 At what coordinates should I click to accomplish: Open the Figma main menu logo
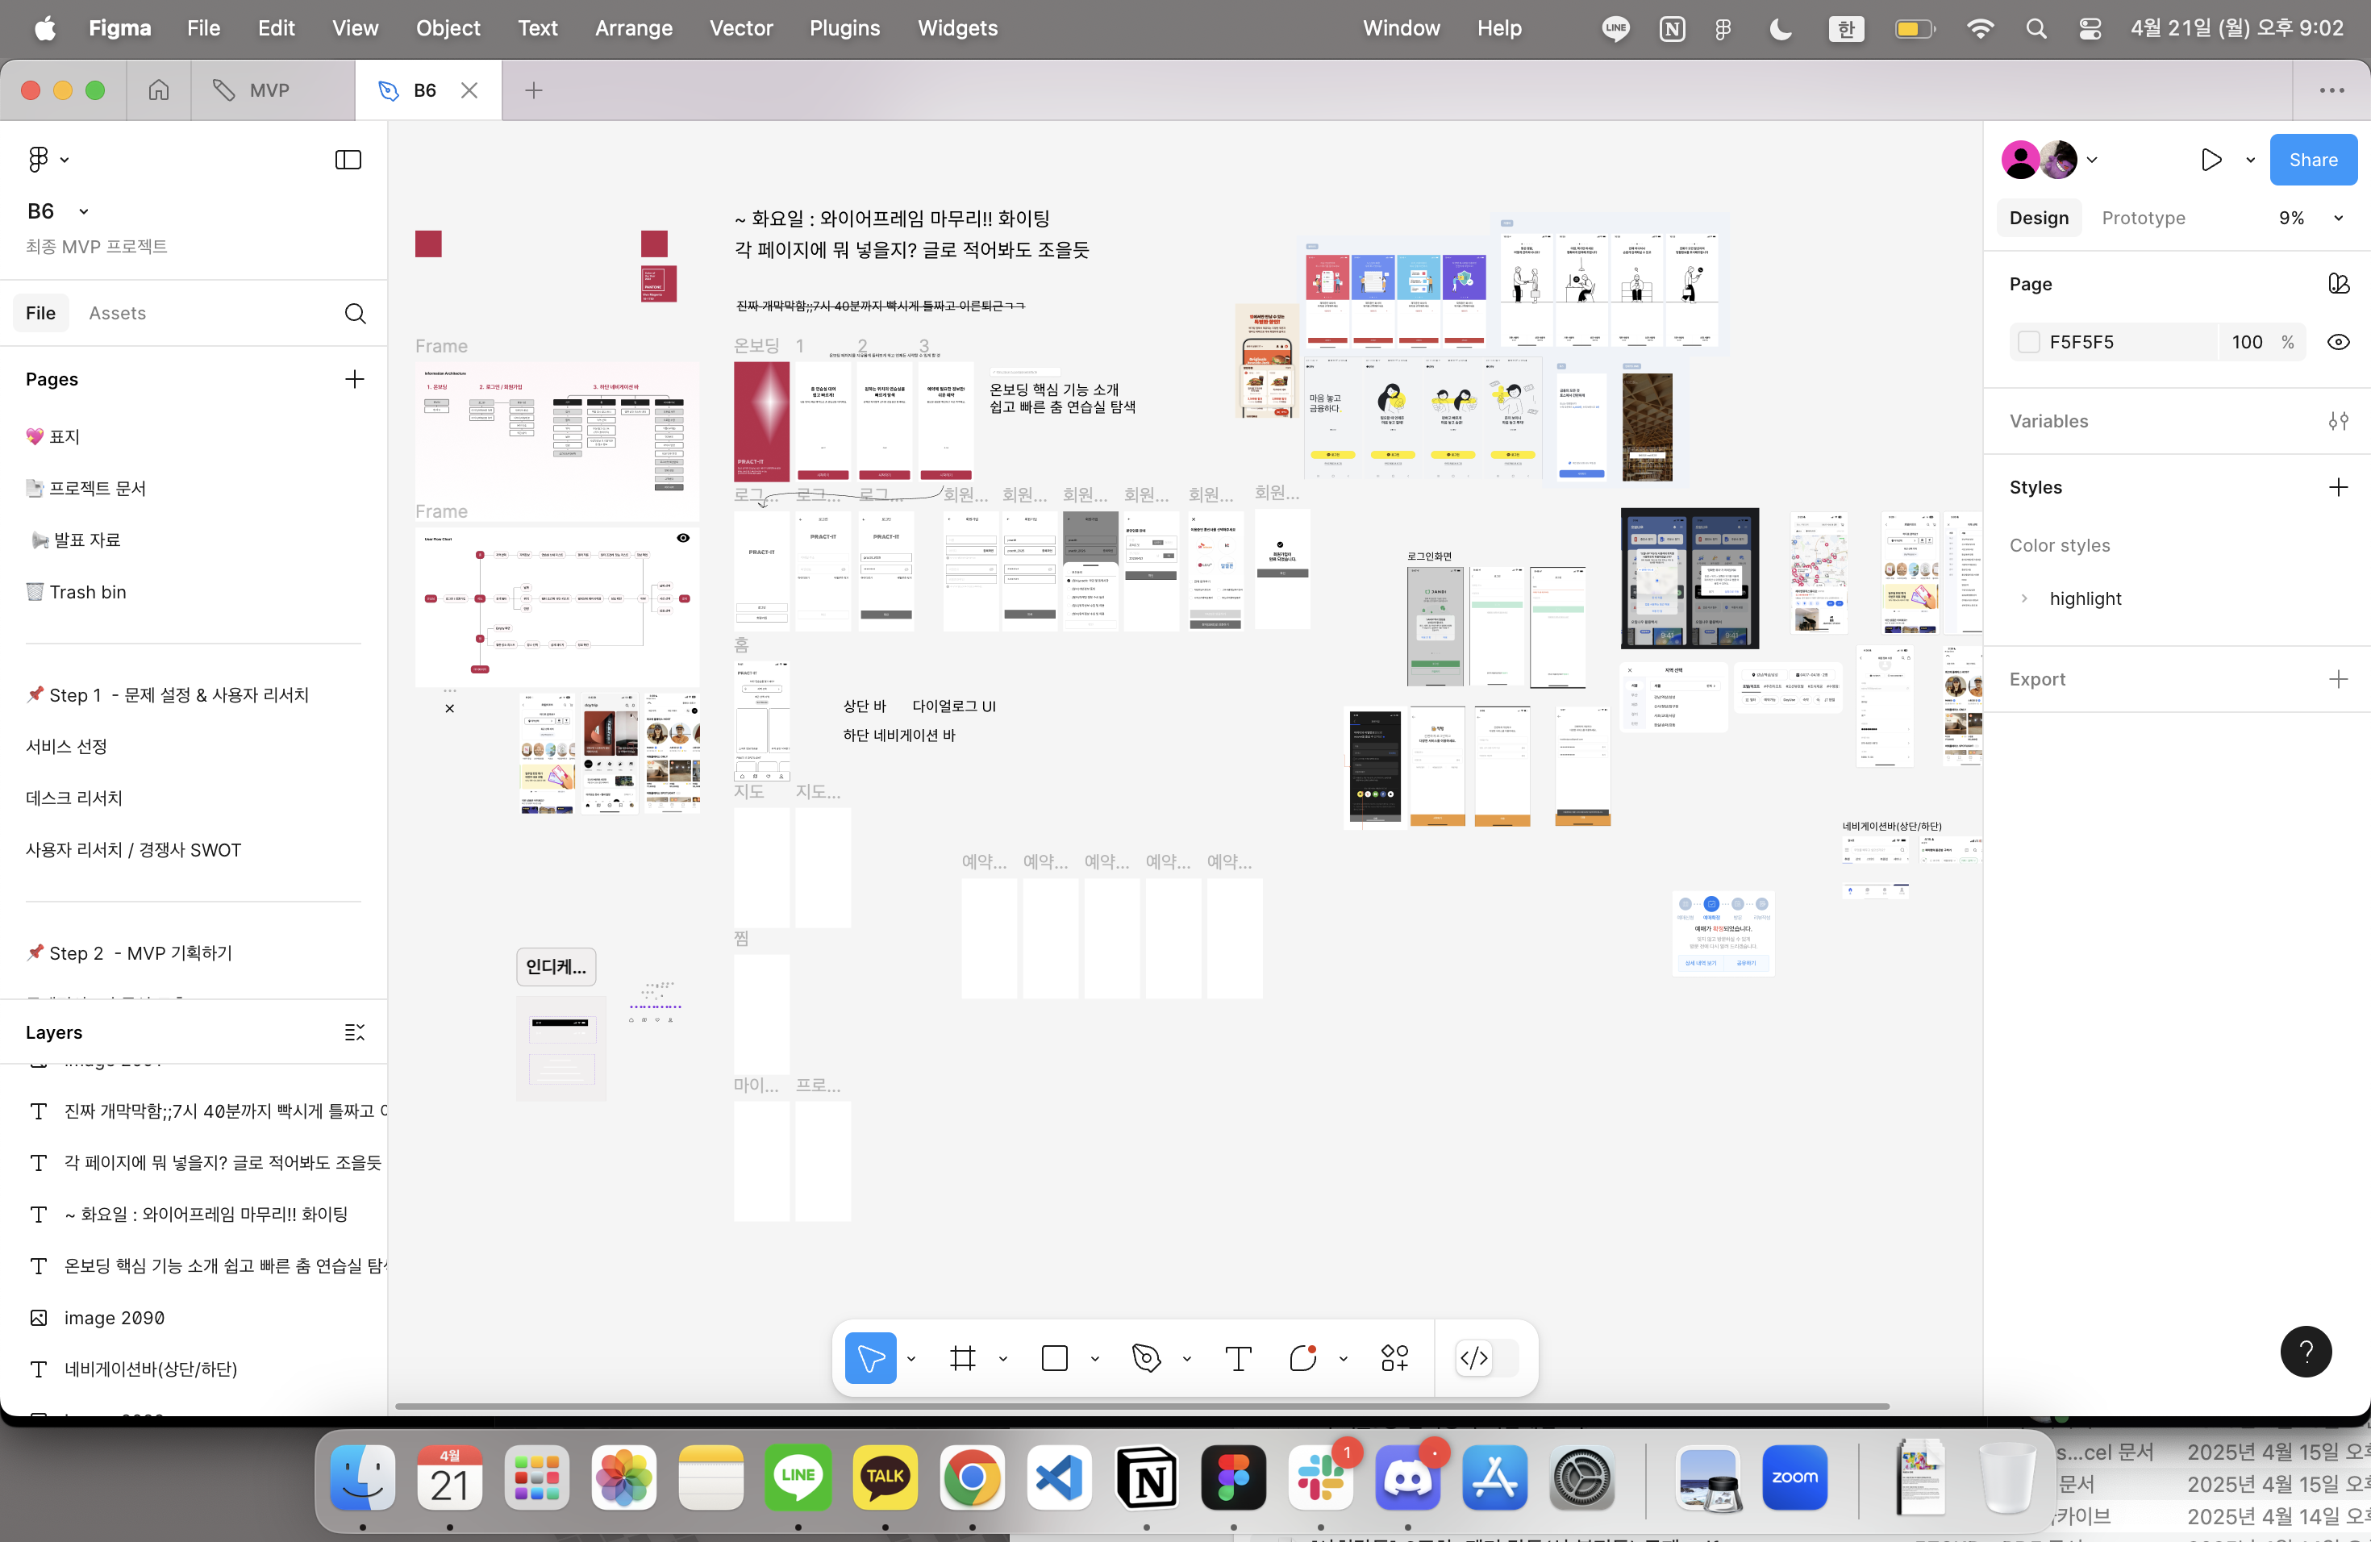coord(38,158)
